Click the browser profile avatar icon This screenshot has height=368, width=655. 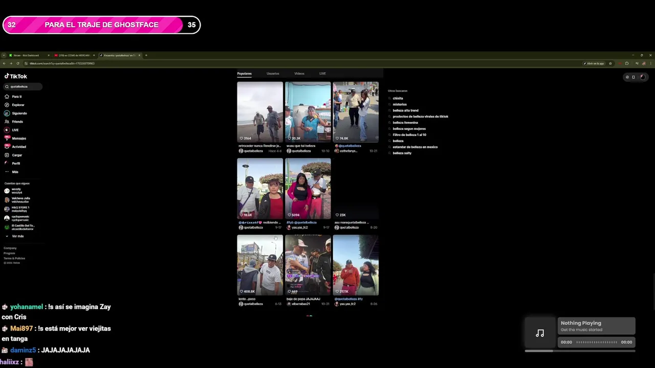644,63
